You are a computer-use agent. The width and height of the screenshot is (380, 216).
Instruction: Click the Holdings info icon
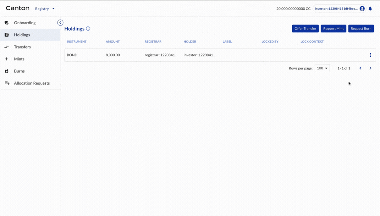88,29
